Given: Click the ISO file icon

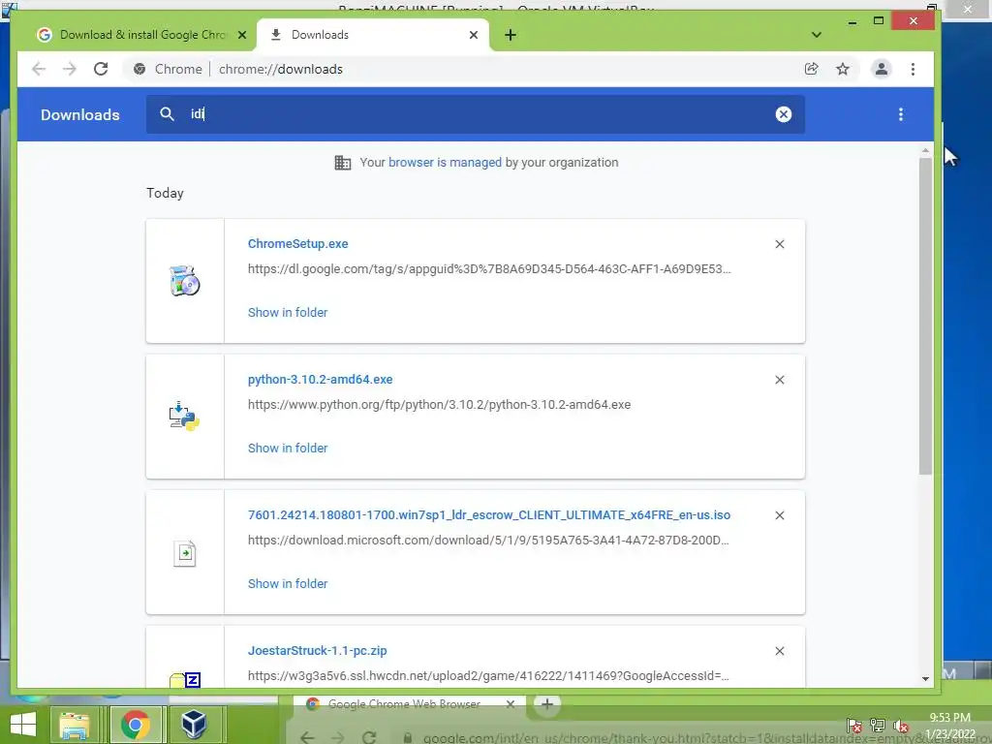Looking at the screenshot, I should click(185, 553).
